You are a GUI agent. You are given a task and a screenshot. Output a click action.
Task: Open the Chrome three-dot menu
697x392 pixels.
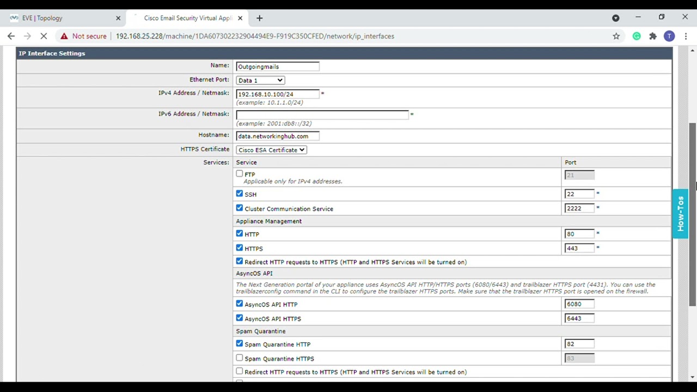pos(686,36)
